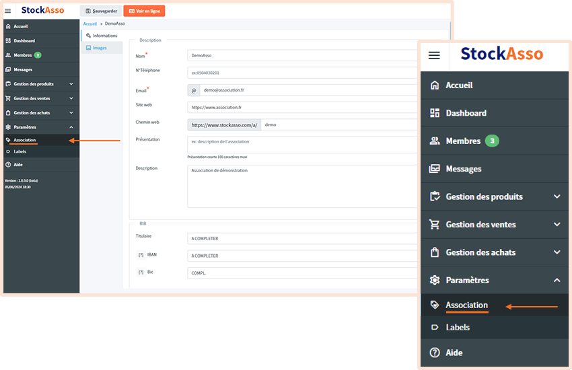
Task: Open Dashboard via its icon in the enlarged sidebar
Action: pyautogui.click(x=435, y=113)
